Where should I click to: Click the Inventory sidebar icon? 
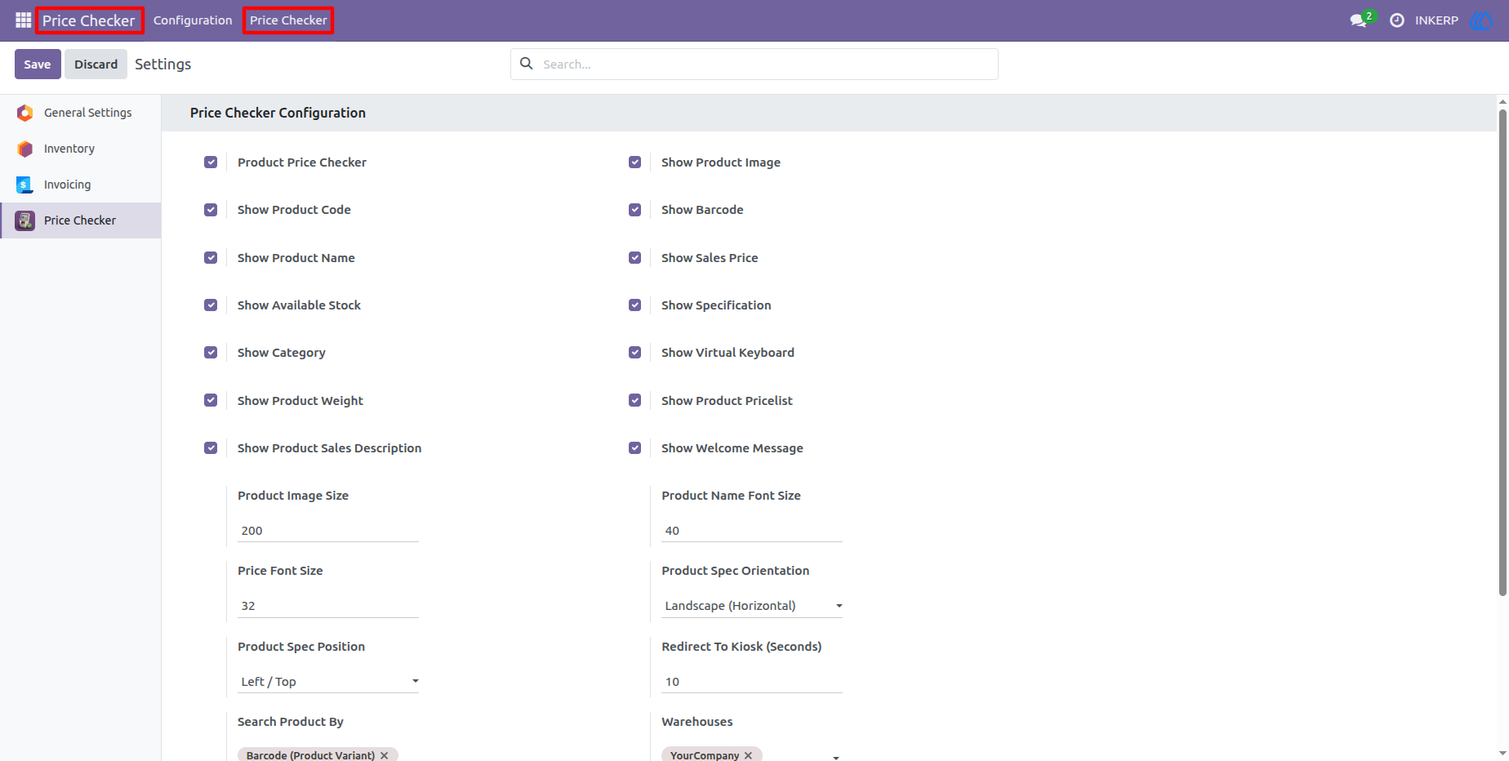25,149
